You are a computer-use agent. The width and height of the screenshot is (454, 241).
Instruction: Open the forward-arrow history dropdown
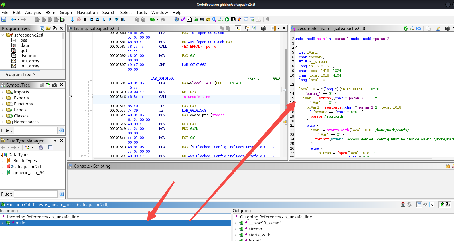pos(29,19)
